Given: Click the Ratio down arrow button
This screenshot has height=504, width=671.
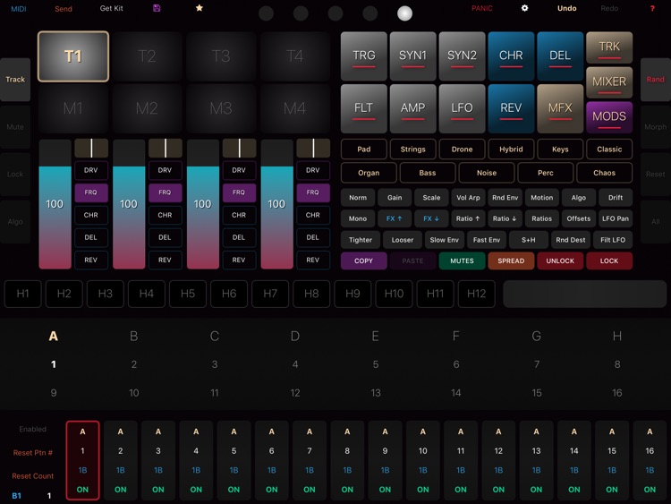Looking at the screenshot, I should coord(505,218).
